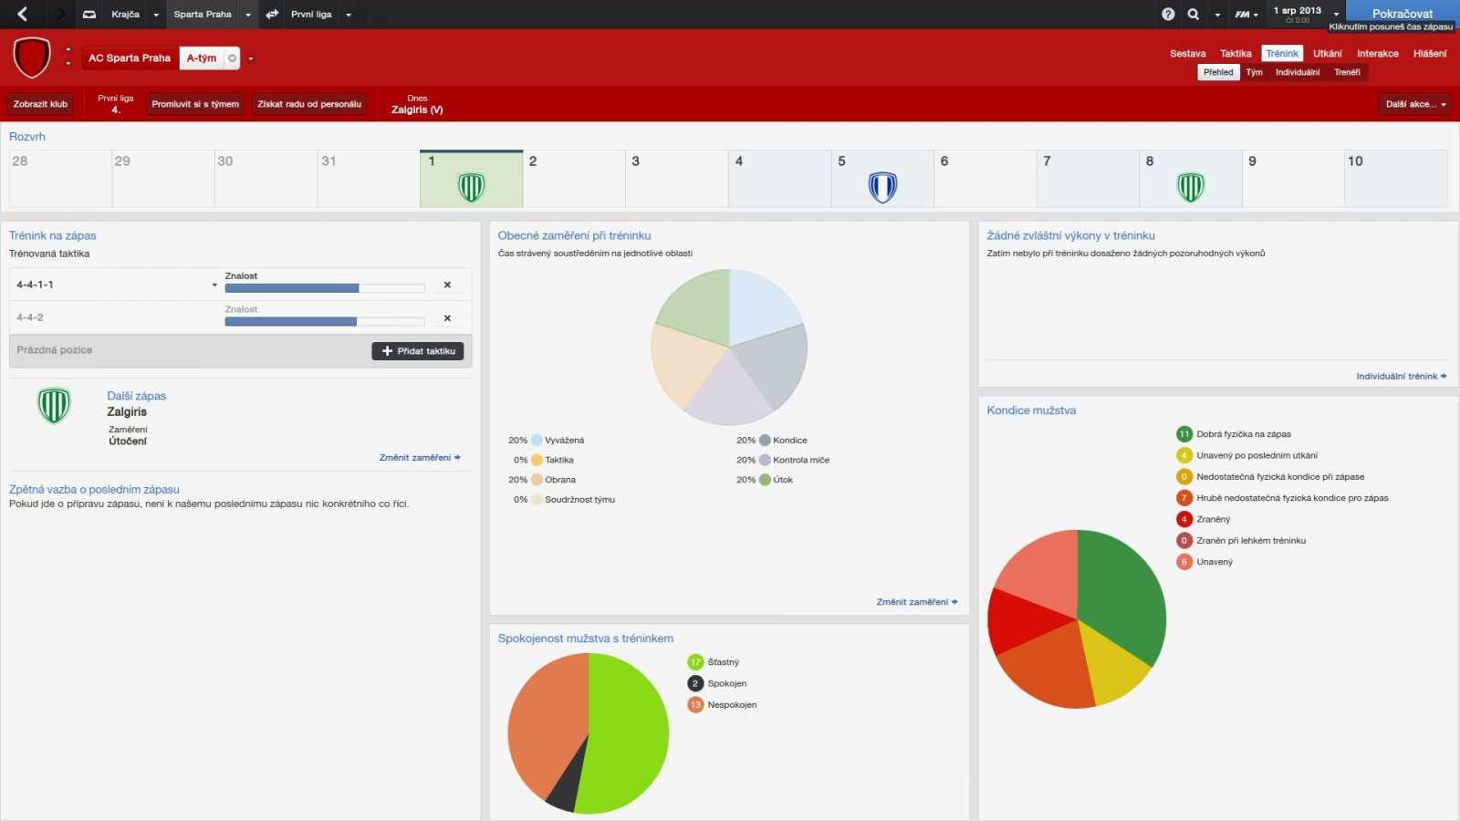
Task: Open the inbox tray icon beside Krajča
Action: 89,15
